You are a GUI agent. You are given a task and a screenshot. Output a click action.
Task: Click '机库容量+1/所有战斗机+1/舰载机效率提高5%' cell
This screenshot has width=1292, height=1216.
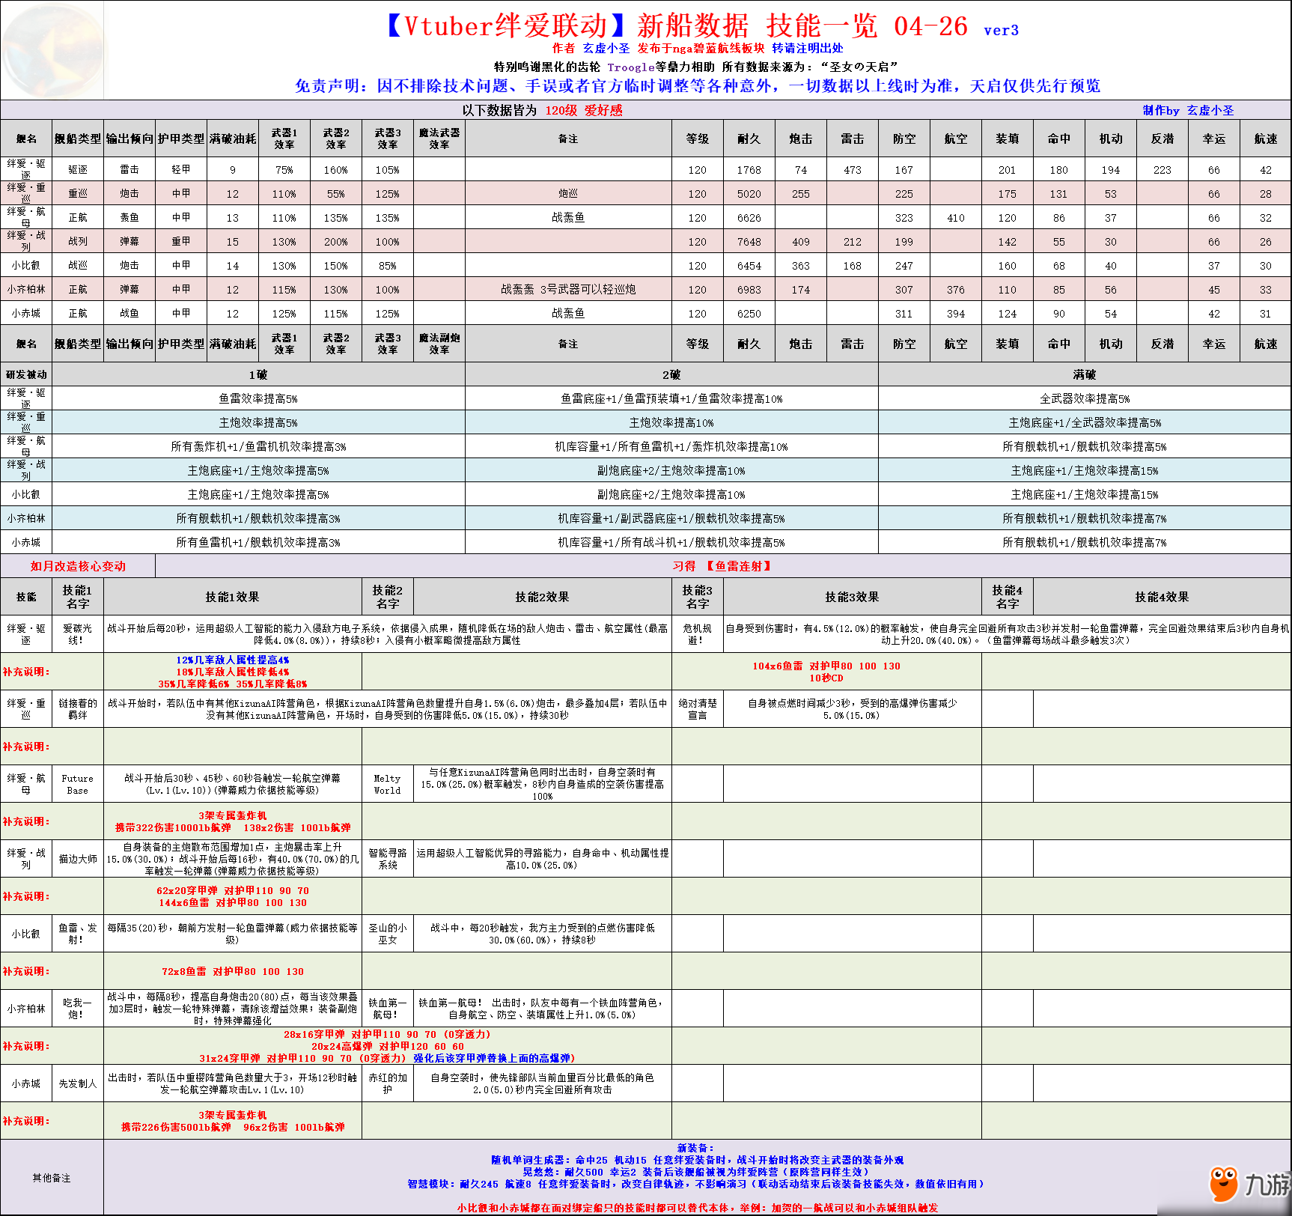point(671,542)
